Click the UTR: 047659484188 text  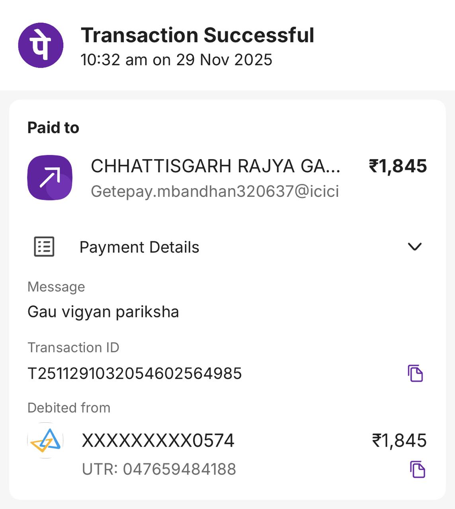click(159, 469)
